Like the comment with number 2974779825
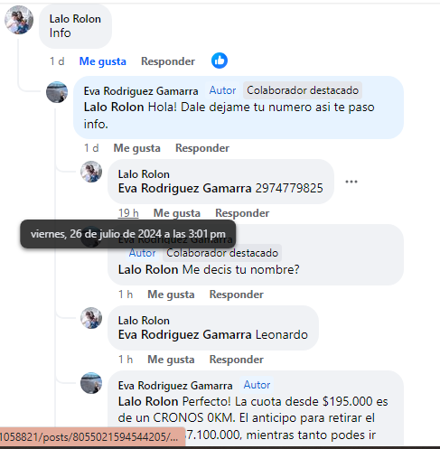Image resolution: width=440 pixels, height=449 pixels. pyautogui.click(x=177, y=213)
